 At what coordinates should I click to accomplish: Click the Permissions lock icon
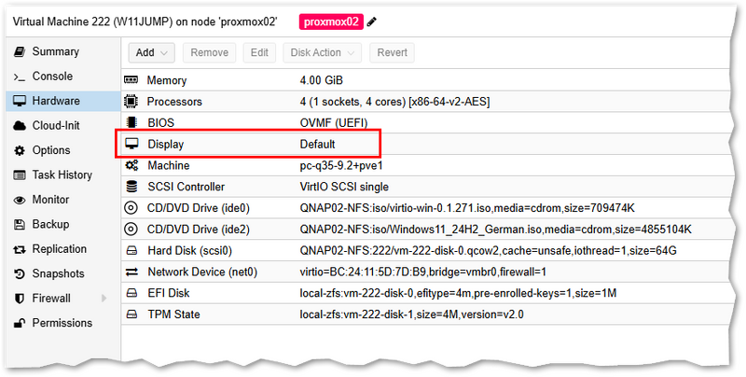pyautogui.click(x=20, y=323)
